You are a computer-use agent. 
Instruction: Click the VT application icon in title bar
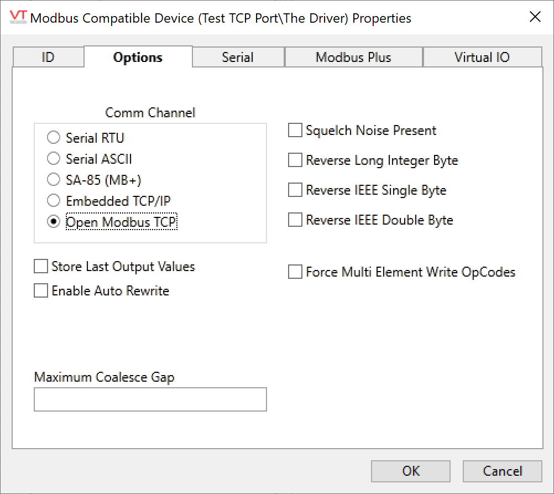[18, 17]
